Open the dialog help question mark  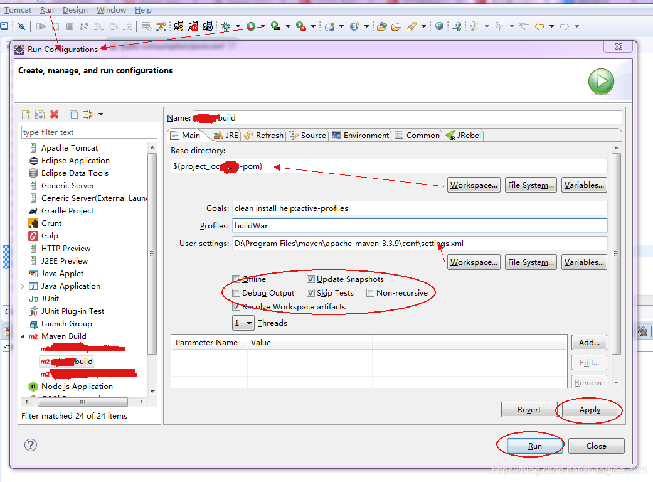point(30,445)
